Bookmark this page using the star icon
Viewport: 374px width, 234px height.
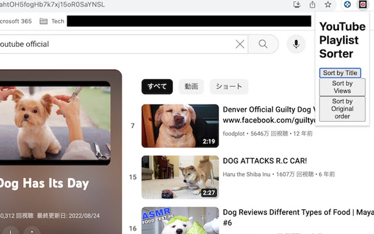328,5
